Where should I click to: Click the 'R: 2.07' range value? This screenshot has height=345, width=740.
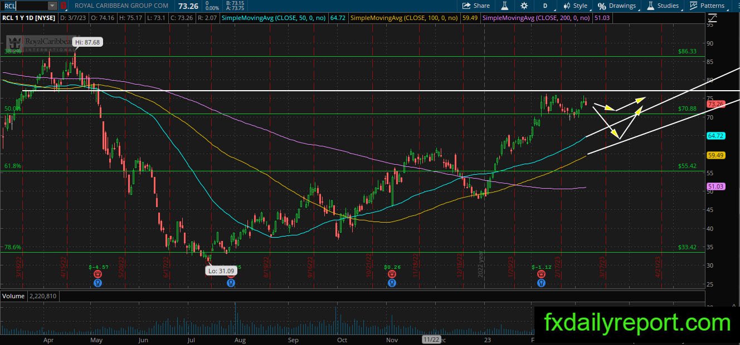point(206,18)
